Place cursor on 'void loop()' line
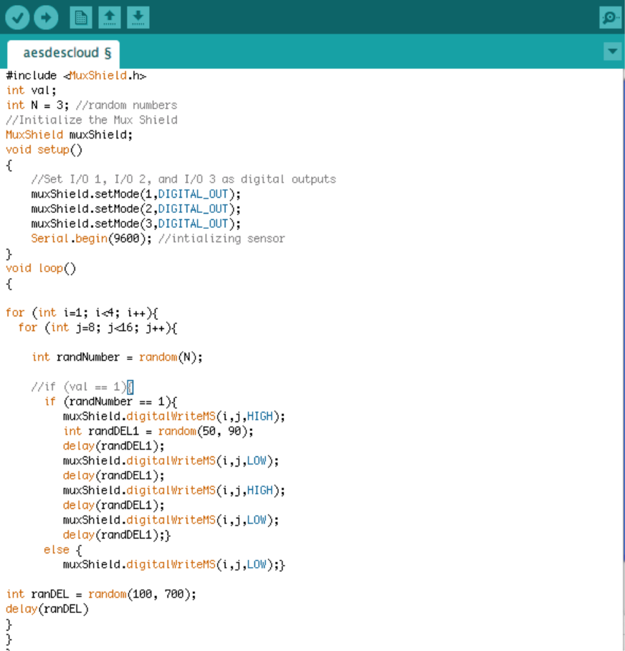 tap(41, 268)
